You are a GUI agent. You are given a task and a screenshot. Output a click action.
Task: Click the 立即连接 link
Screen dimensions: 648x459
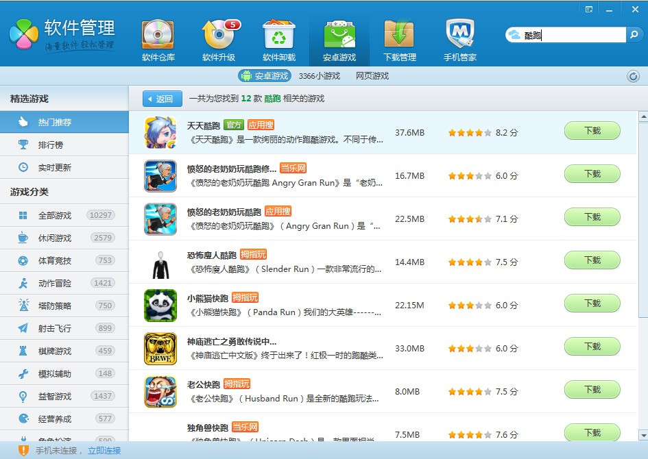coord(104,451)
